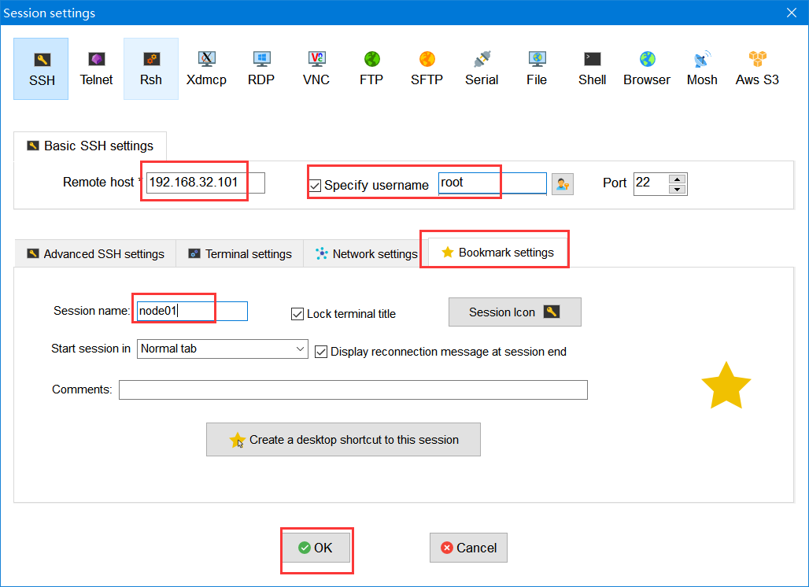Pick the Rsh session type
809x587 pixels.
(151, 68)
